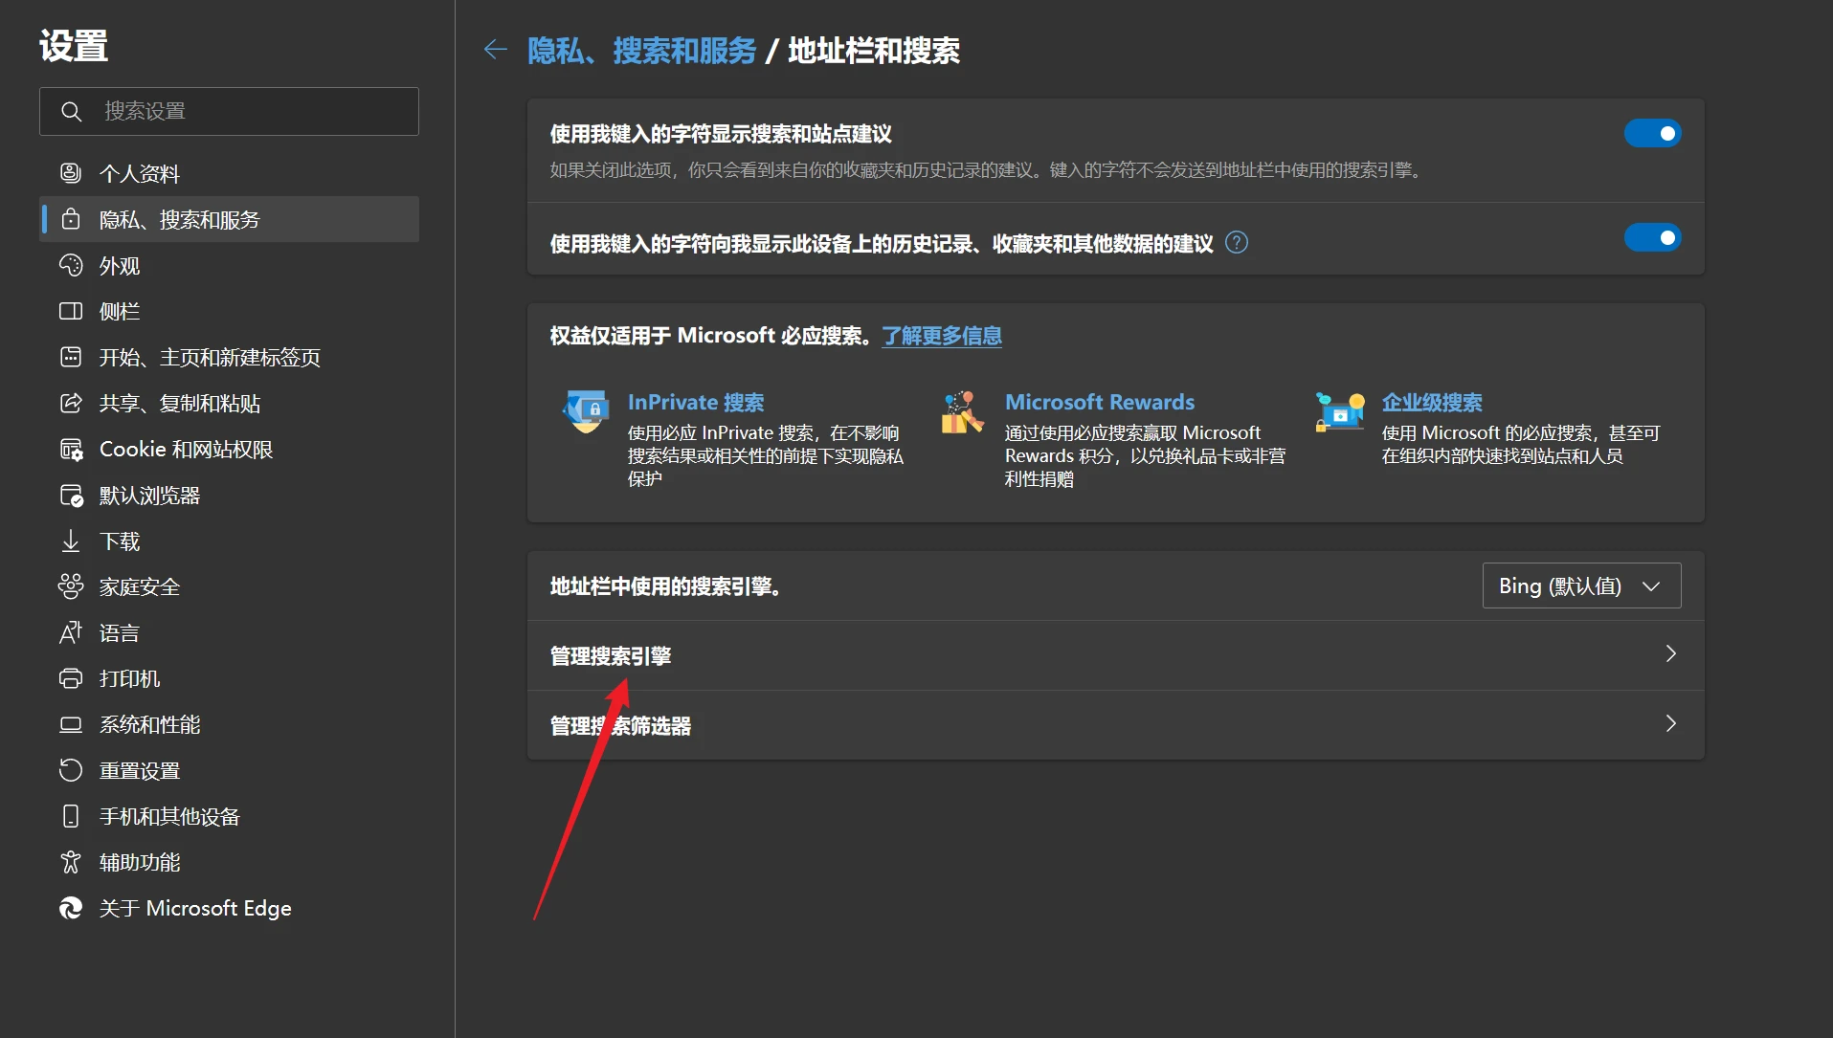Click the 开始、主页和新建标签页 icon
This screenshot has width=1833, height=1038.
(x=71, y=357)
